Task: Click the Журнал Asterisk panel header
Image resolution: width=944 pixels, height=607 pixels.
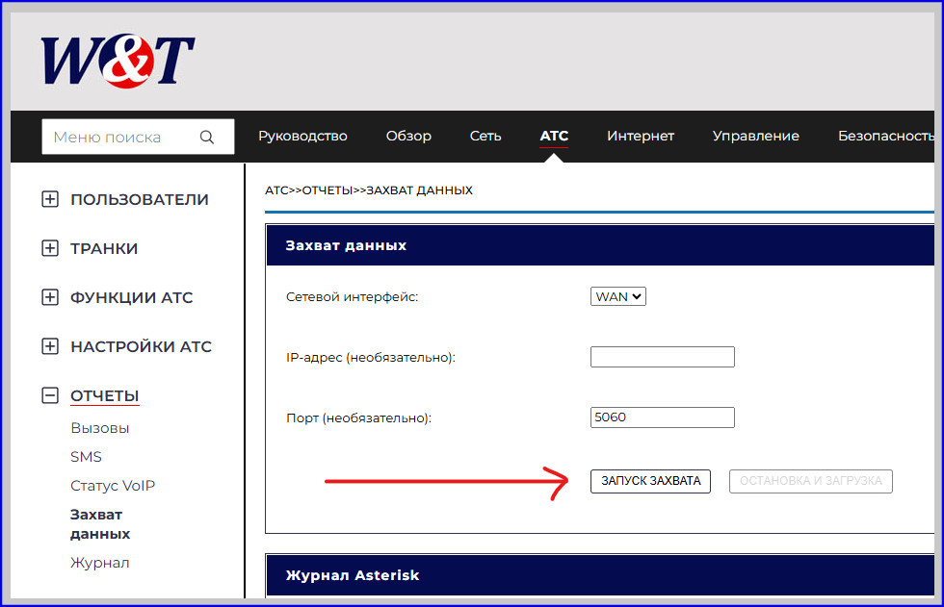Action: [x=600, y=575]
